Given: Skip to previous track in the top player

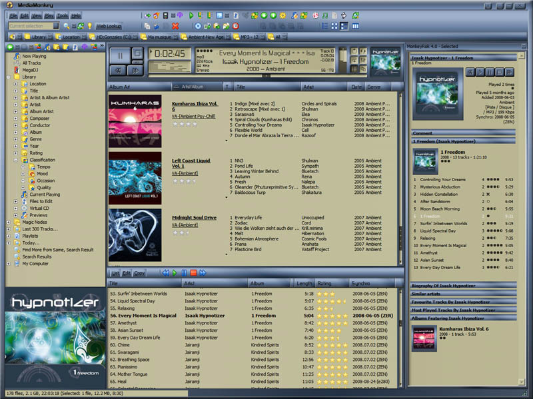Looking at the screenshot, I should [119, 71].
